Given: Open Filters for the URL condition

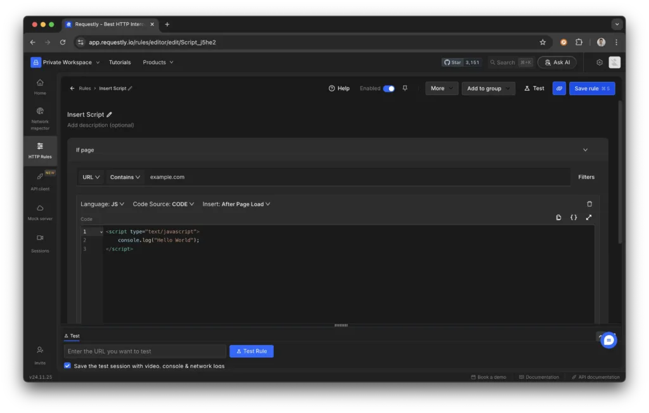Looking at the screenshot, I should click(586, 177).
